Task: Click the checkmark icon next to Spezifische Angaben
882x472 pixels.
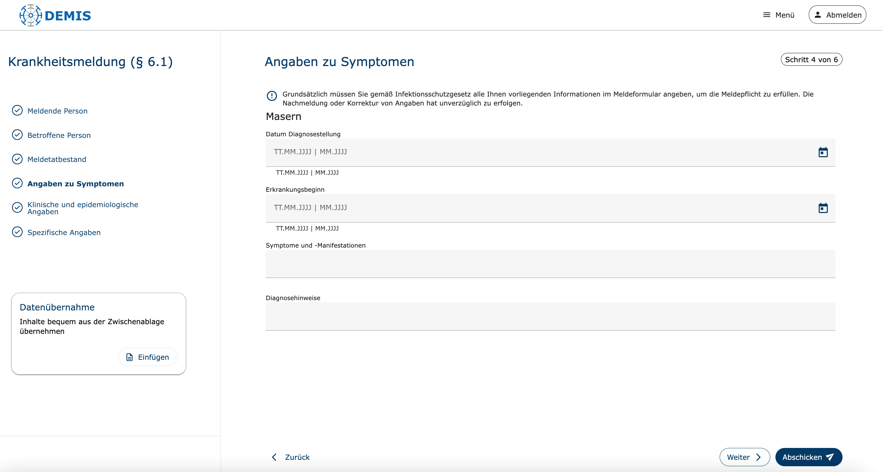Action: coord(17,232)
